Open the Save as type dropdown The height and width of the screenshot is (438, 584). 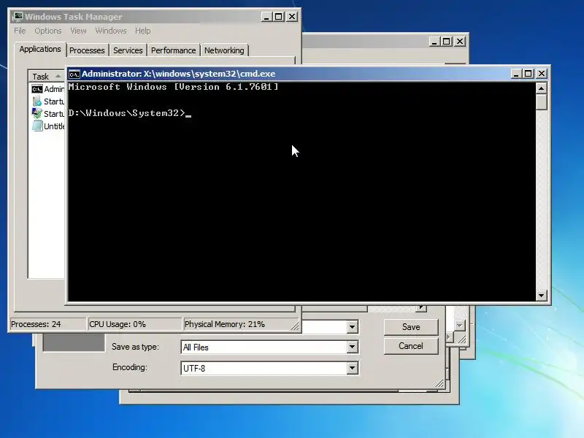pyautogui.click(x=352, y=347)
